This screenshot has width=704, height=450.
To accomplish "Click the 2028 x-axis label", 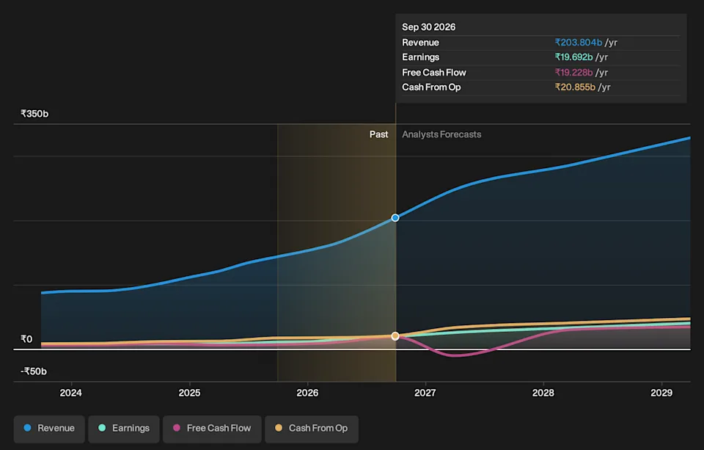I will click(543, 393).
